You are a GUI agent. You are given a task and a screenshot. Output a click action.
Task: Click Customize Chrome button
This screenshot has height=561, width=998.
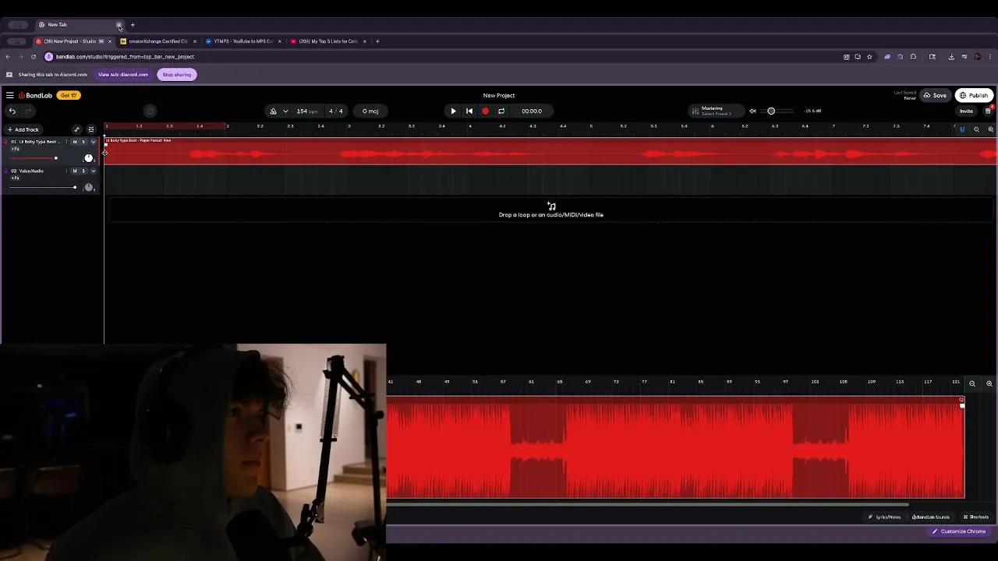tap(959, 531)
